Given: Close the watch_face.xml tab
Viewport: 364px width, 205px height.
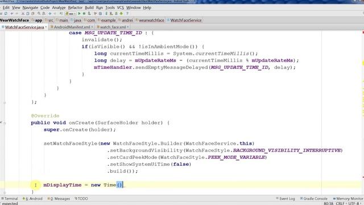Looking at the screenshot, I should pyautogui.click(x=127, y=27).
